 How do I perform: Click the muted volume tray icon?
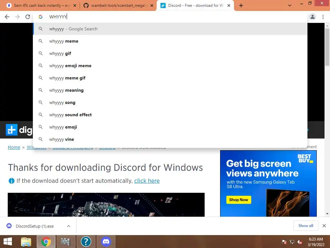click(x=300, y=242)
